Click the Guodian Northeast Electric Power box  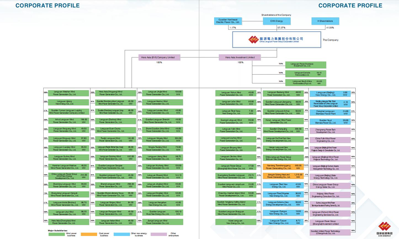pyautogui.click(x=228, y=21)
